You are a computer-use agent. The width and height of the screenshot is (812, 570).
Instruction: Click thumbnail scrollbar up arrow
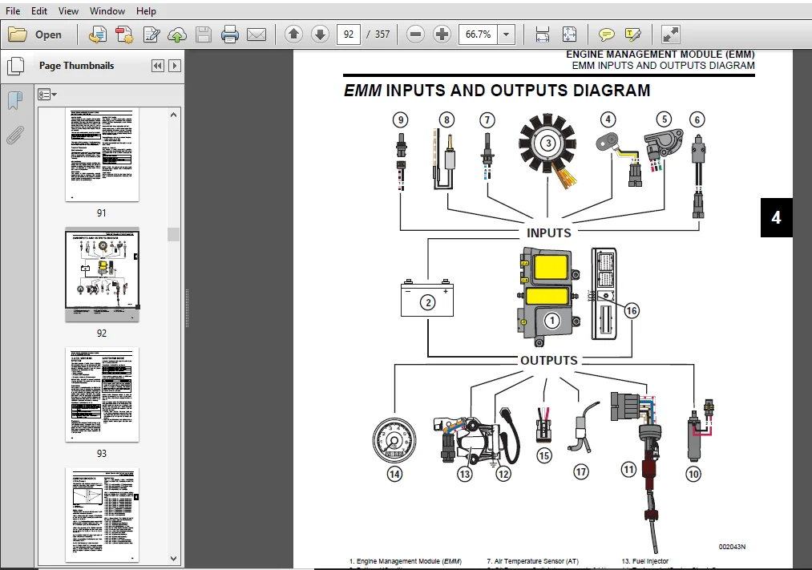point(173,115)
